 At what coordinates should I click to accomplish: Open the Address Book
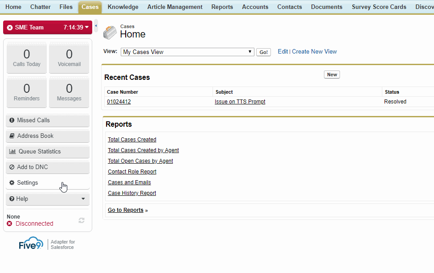point(48,136)
